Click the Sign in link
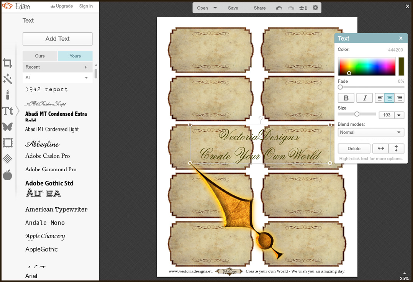Screen dimensions: 413x282 tap(86, 6)
